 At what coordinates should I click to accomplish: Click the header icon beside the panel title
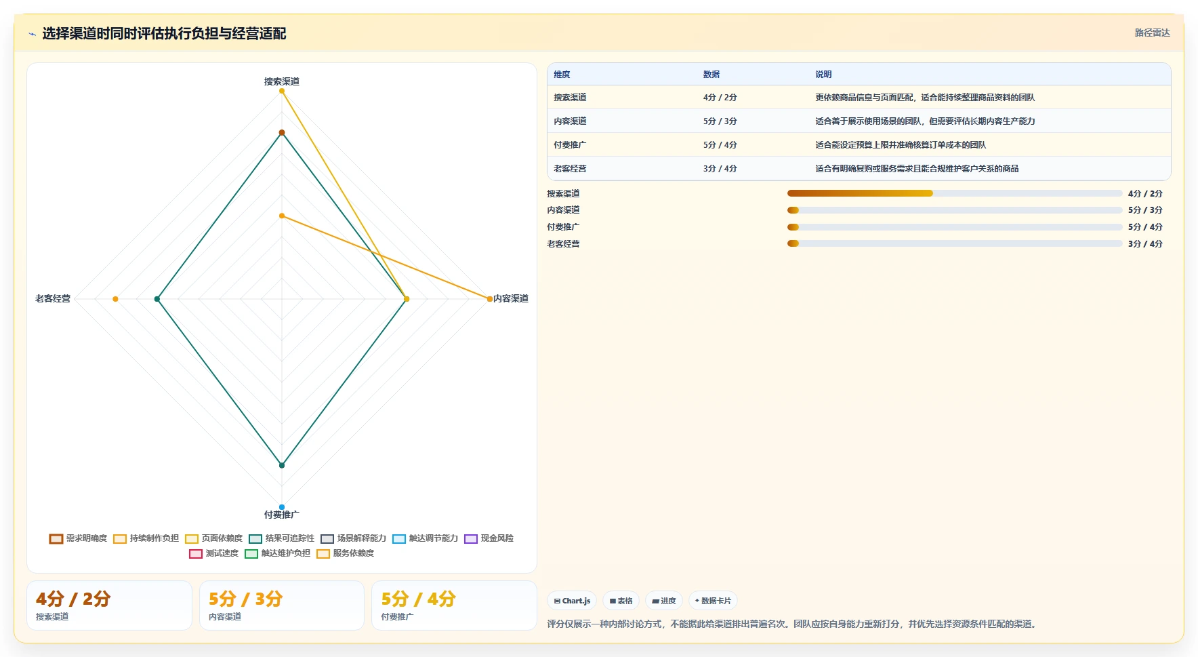click(32, 34)
